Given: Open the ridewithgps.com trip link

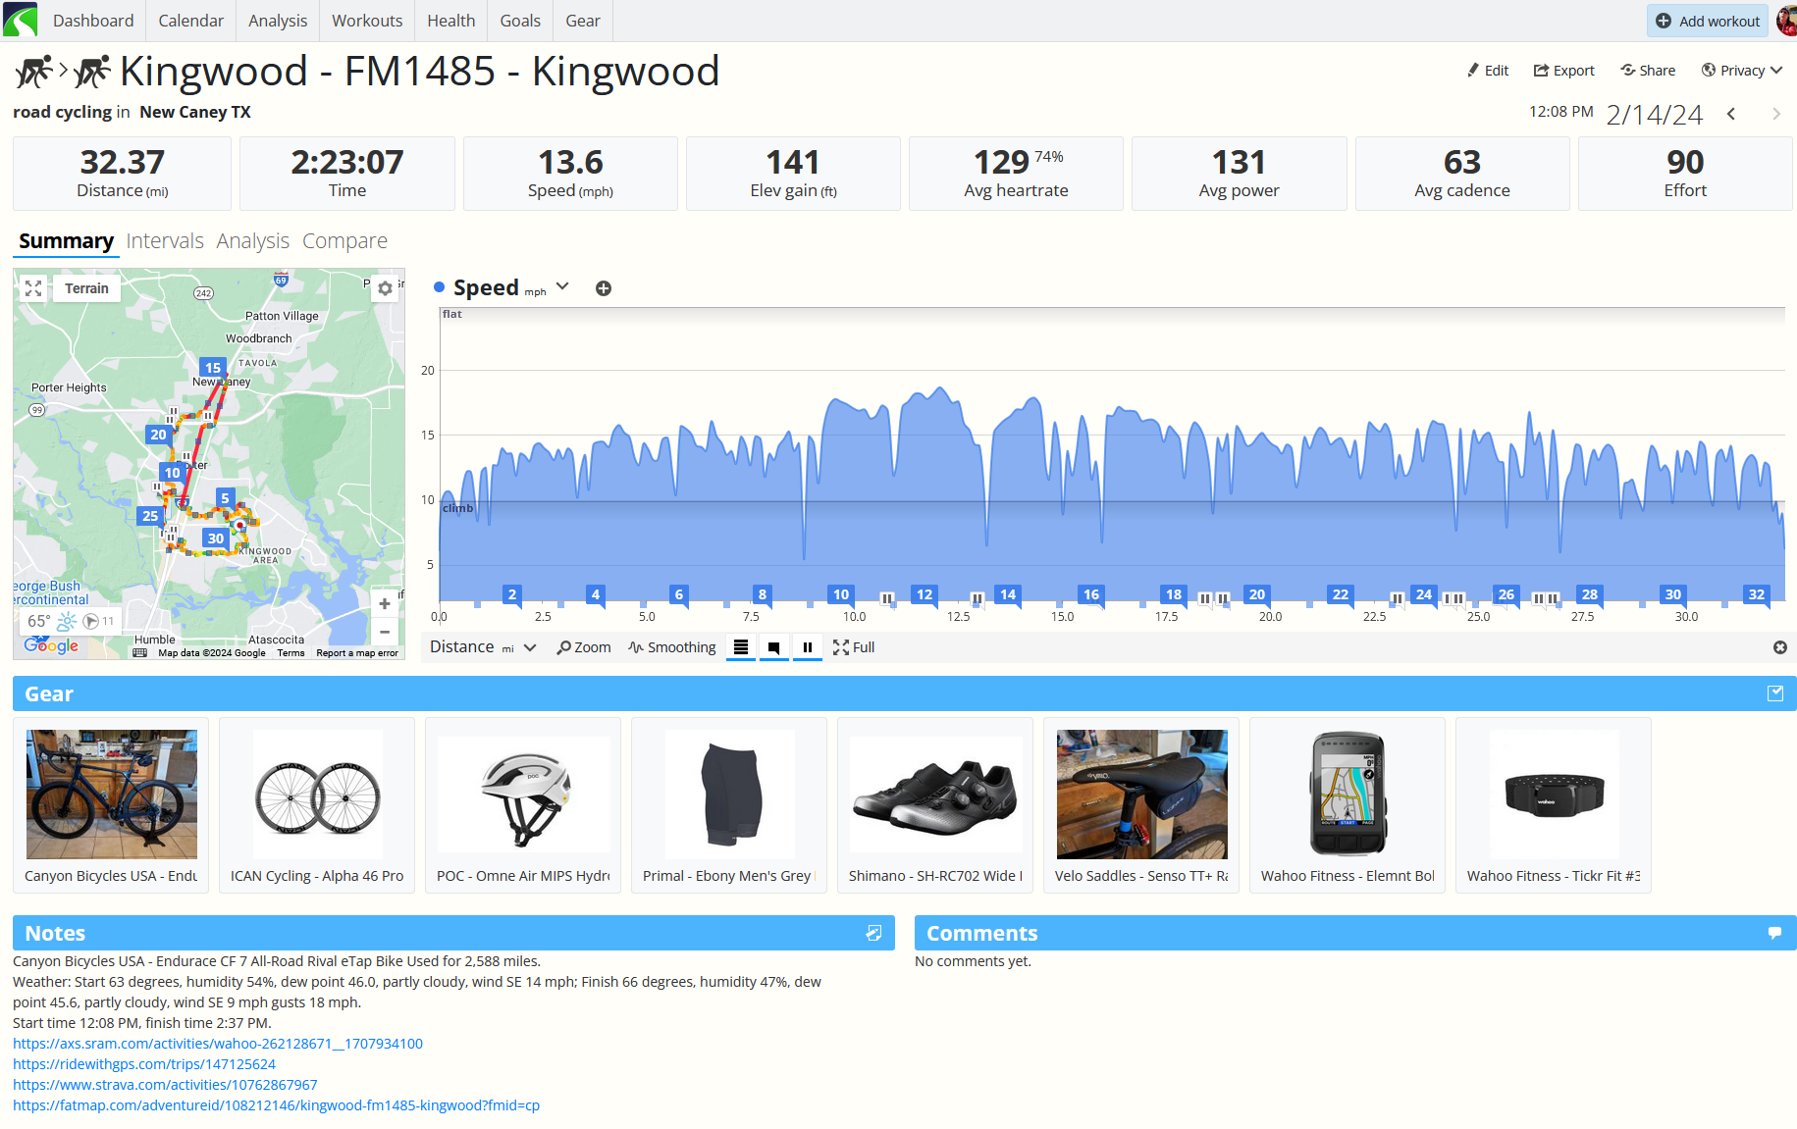Looking at the screenshot, I should point(144,1064).
